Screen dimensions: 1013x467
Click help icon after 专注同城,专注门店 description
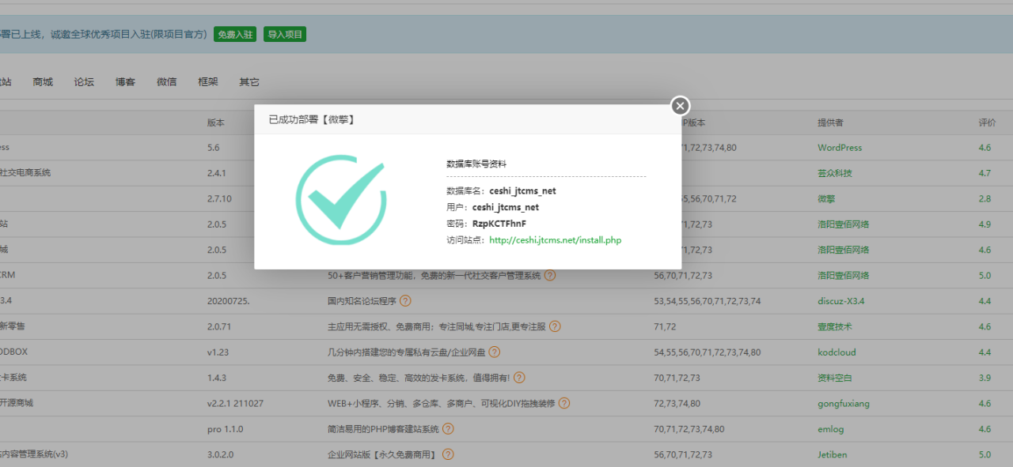coord(555,326)
